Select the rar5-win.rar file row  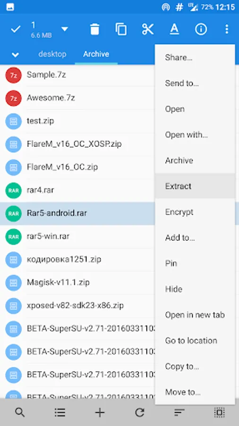[77, 236]
